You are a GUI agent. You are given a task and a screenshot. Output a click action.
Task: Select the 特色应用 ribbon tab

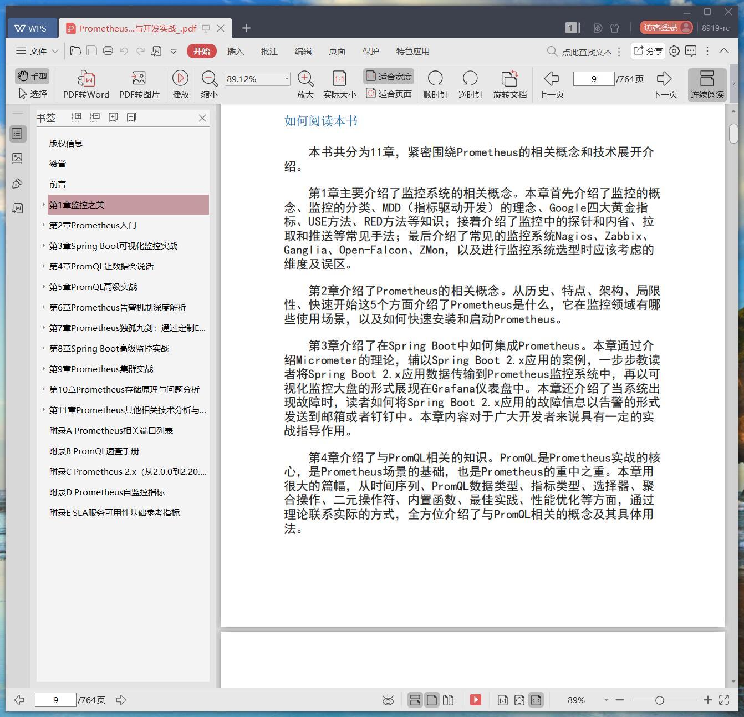(412, 51)
